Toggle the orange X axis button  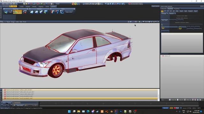point(73,4)
